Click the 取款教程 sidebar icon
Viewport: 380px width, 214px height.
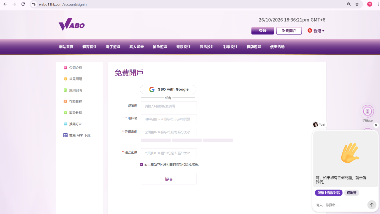[65, 113]
